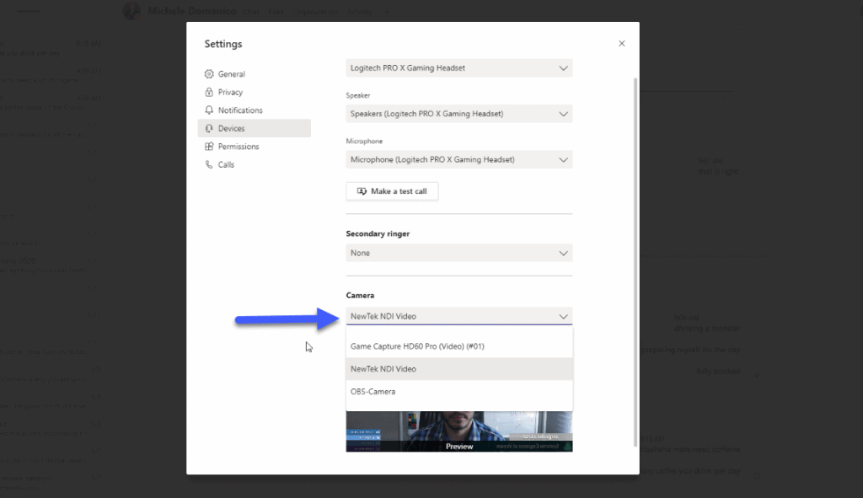Click the Calls phone icon
Viewport: 863px width, 498px height.
(x=209, y=164)
